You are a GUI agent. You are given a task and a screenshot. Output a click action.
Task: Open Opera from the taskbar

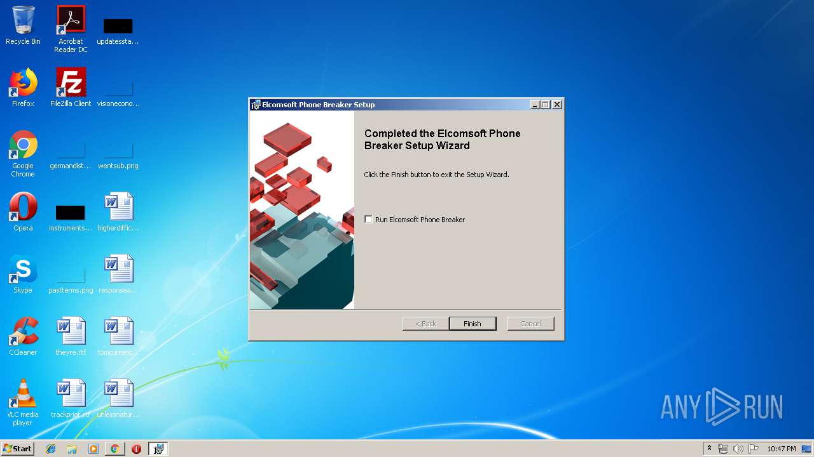(136, 449)
